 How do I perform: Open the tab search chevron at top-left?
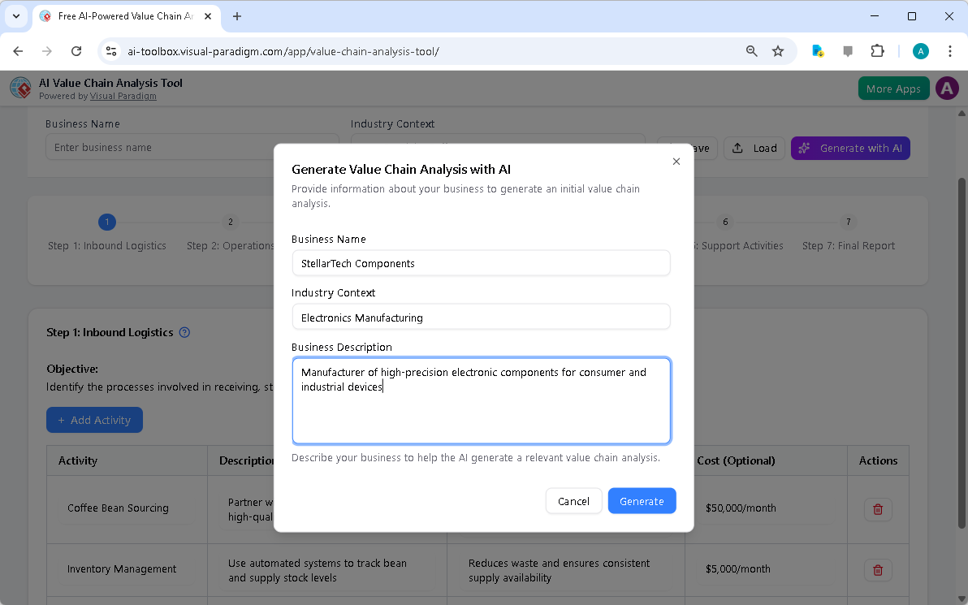point(16,16)
